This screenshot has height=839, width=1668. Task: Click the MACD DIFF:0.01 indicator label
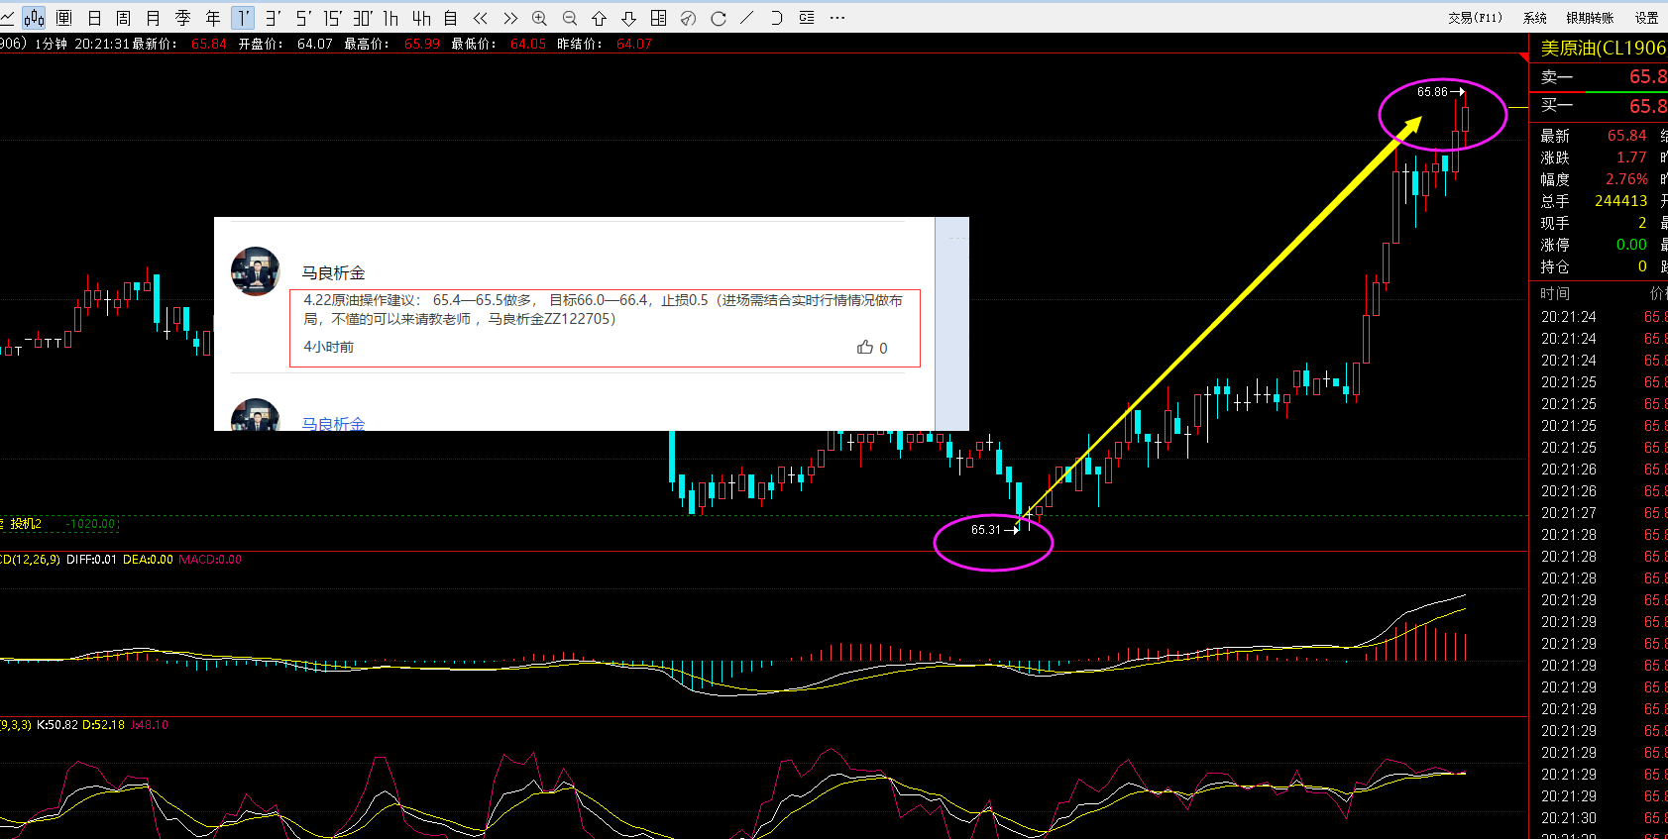[x=91, y=560]
